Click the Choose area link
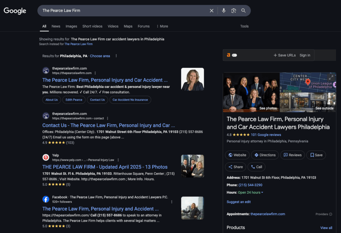 tap(100, 56)
